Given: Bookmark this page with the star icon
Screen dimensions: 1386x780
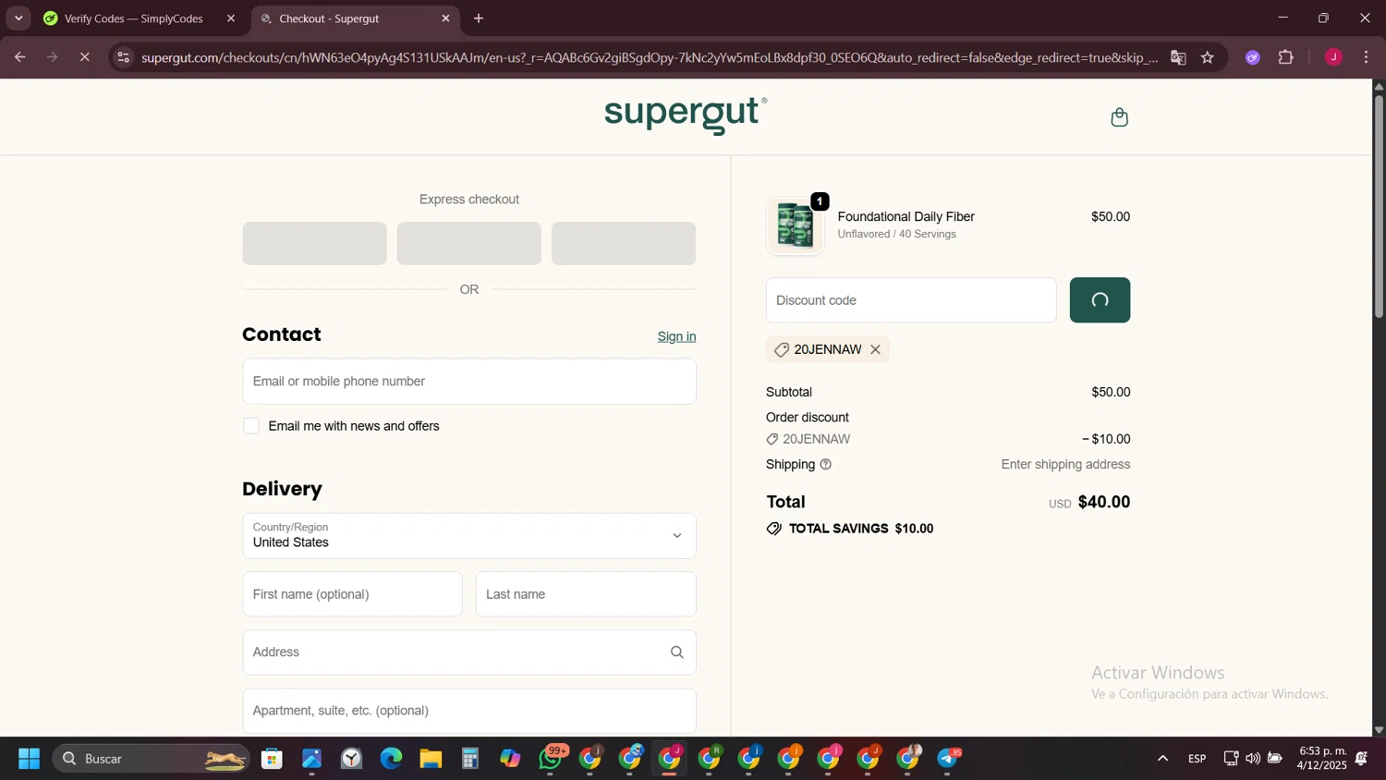Looking at the screenshot, I should point(1207,57).
